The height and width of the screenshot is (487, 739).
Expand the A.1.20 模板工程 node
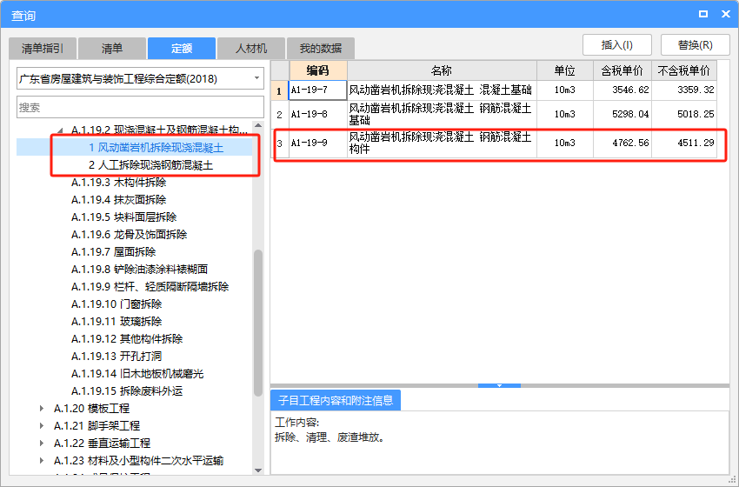pos(42,408)
